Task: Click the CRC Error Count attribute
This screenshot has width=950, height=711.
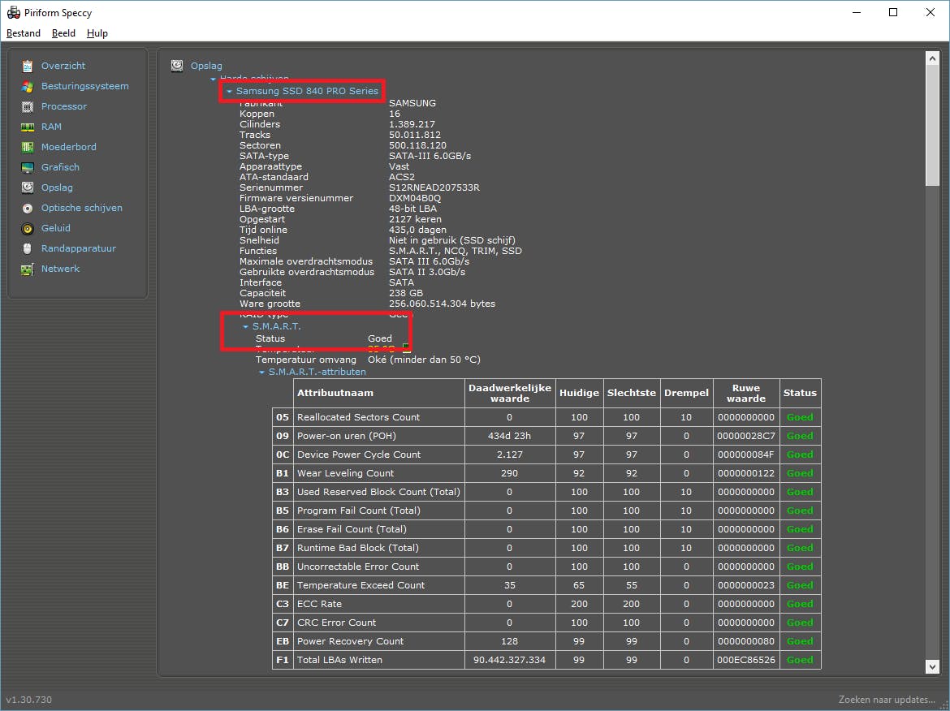Action: click(336, 623)
